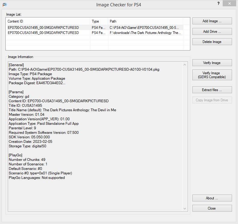This screenshot has width=238, height=224.
Task: Select the image row with F:\downloads path
Action: (95, 33)
